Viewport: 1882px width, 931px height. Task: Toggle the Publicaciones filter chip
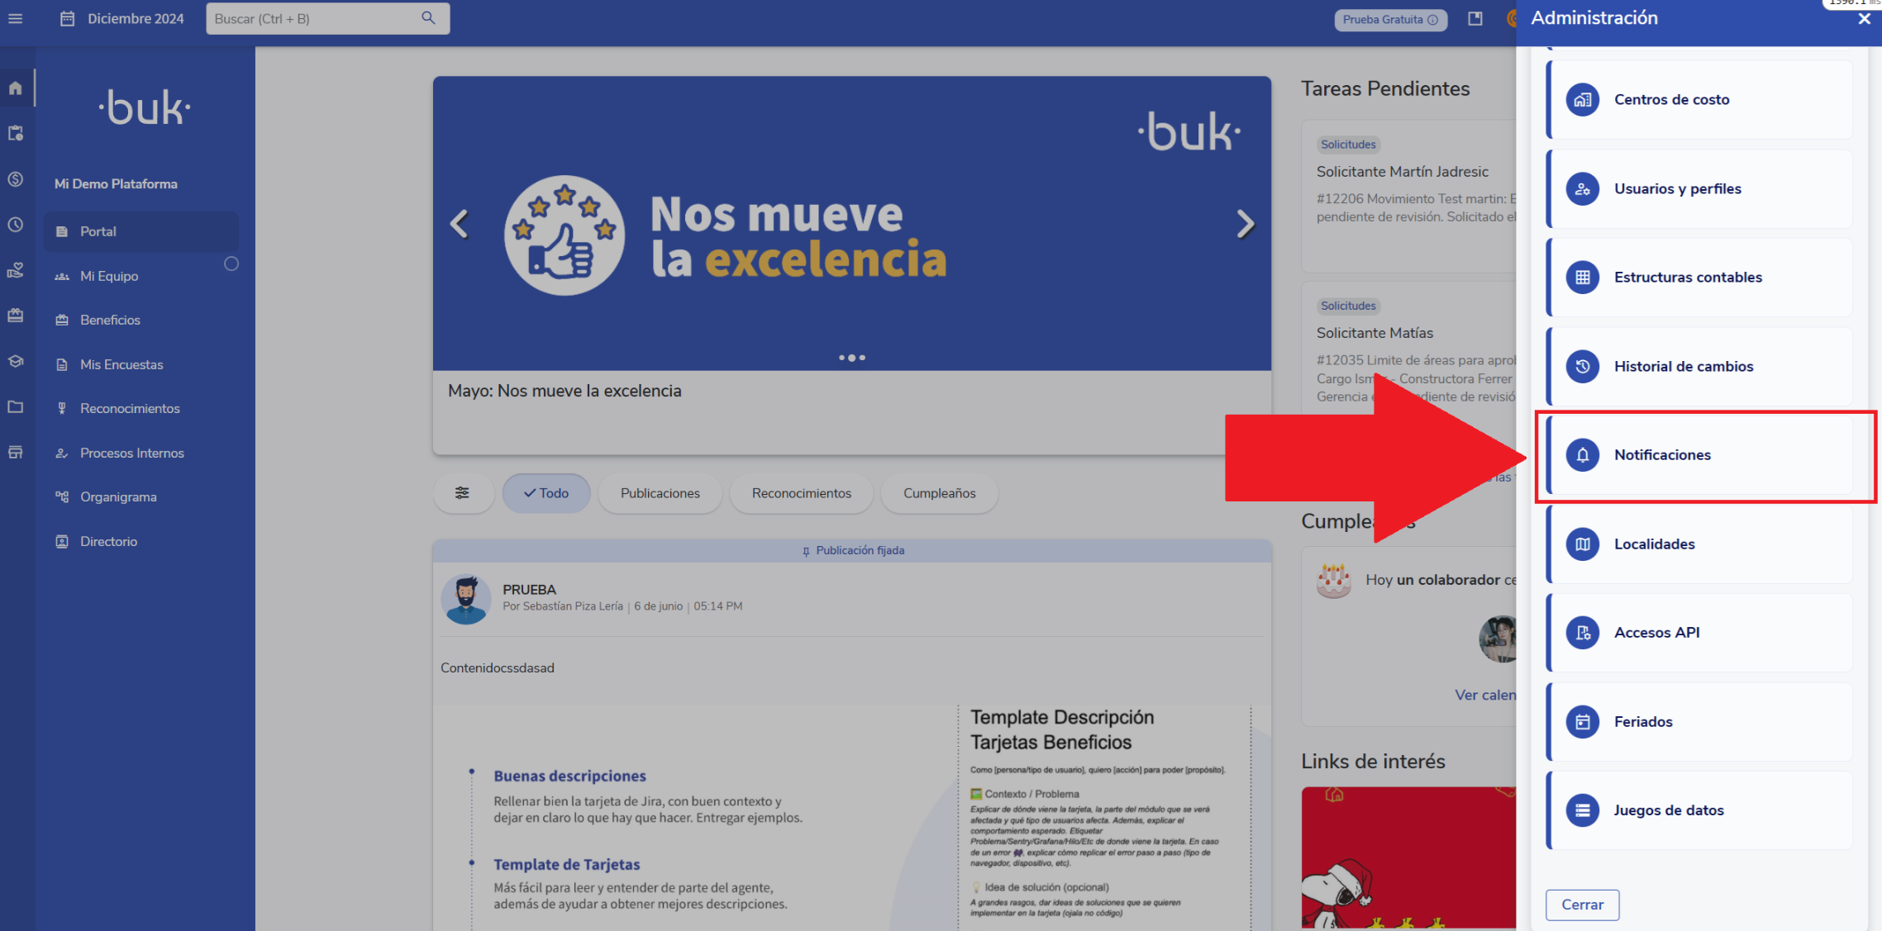tap(660, 493)
